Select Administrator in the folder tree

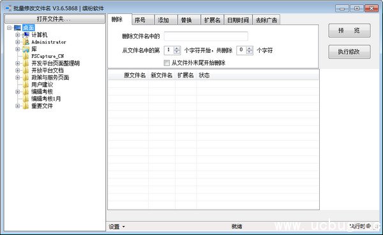point(49,42)
